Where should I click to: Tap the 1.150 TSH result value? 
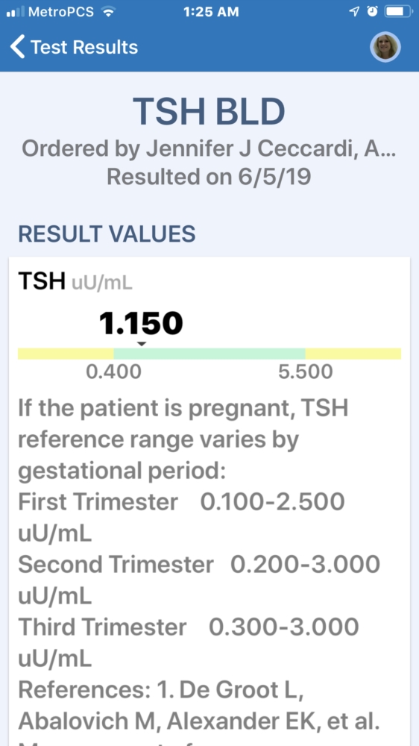(x=141, y=324)
